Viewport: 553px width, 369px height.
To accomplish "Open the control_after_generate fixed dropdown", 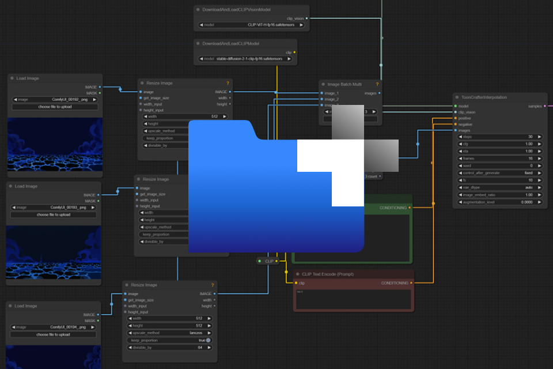I will 500,173.
